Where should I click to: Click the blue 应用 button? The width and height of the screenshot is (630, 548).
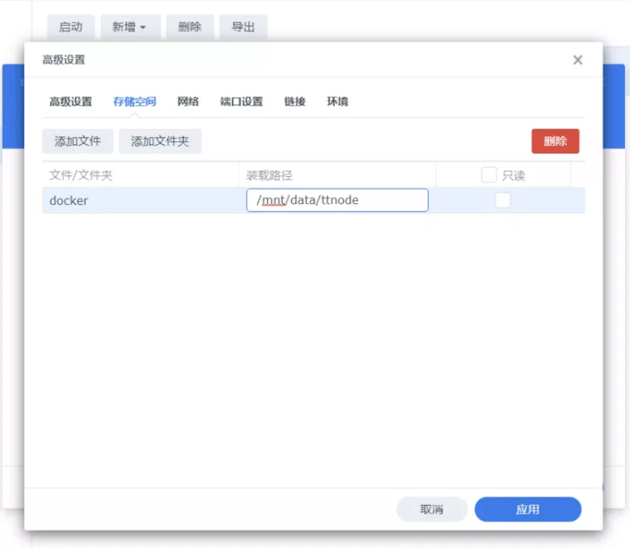tap(527, 509)
